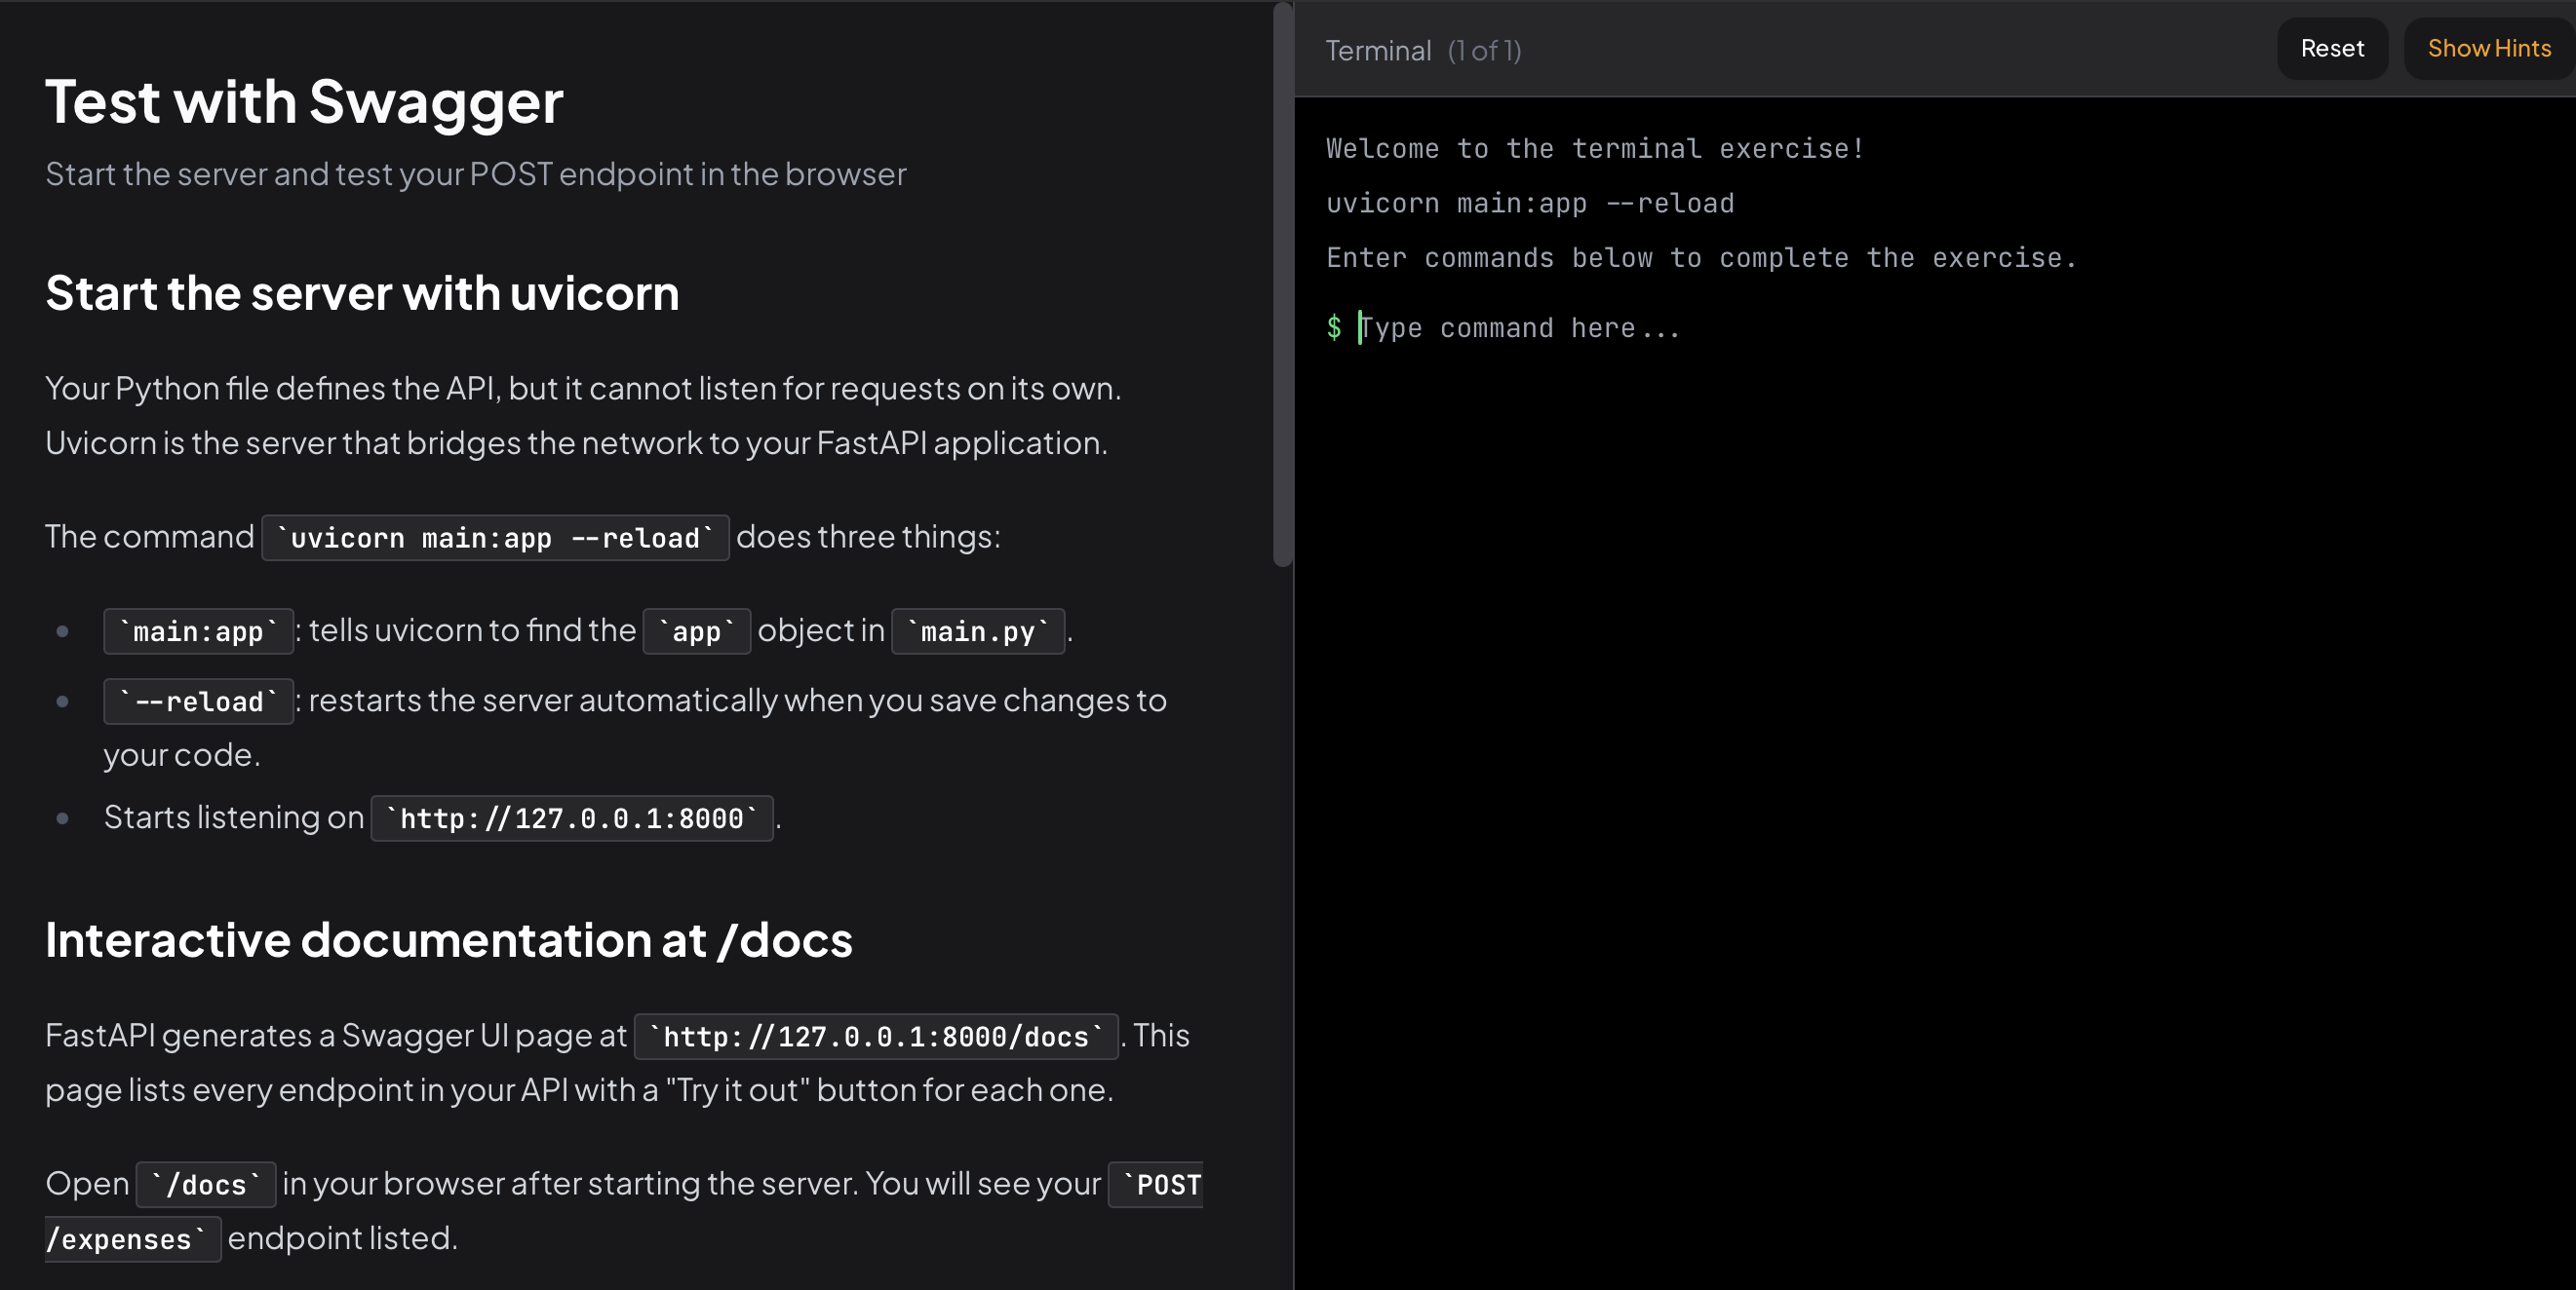
Task: Click Show Hints
Action: click(2489, 48)
